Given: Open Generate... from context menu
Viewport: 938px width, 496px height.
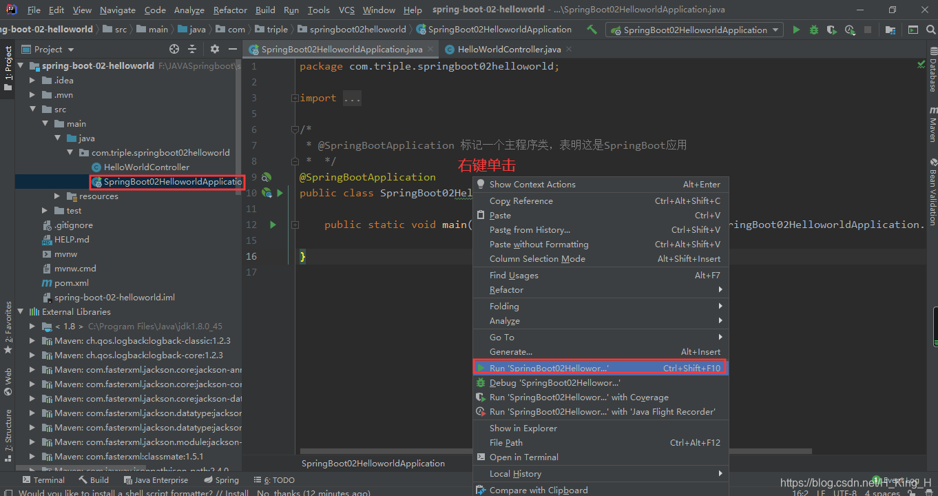Looking at the screenshot, I should pyautogui.click(x=600, y=351).
